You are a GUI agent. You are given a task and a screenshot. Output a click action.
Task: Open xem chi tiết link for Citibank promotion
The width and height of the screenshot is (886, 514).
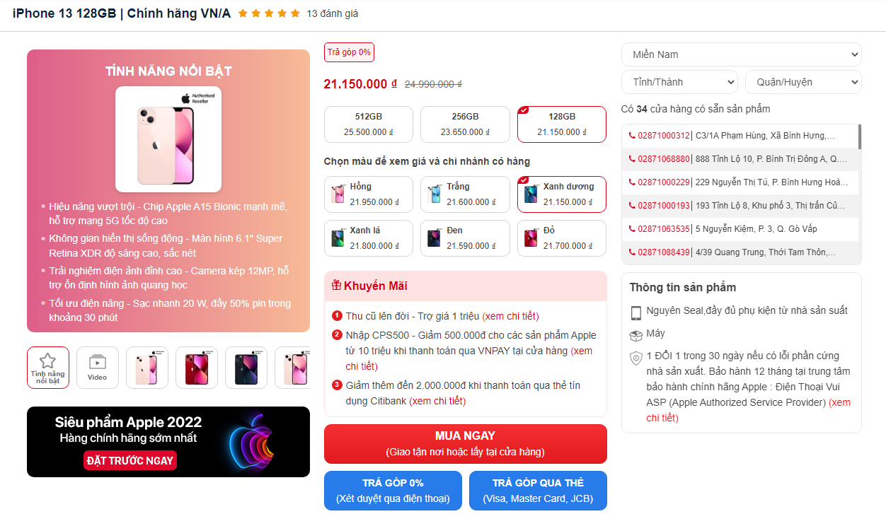click(437, 401)
